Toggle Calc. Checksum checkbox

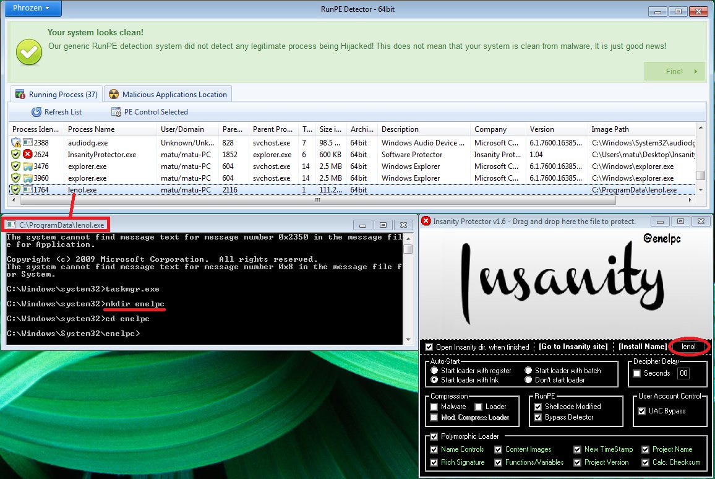(x=645, y=462)
